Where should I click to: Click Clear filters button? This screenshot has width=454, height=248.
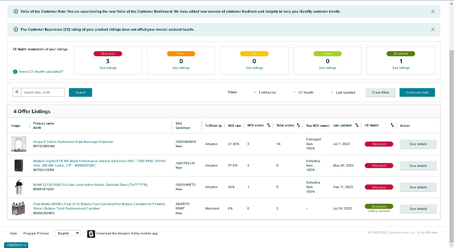[x=381, y=93]
